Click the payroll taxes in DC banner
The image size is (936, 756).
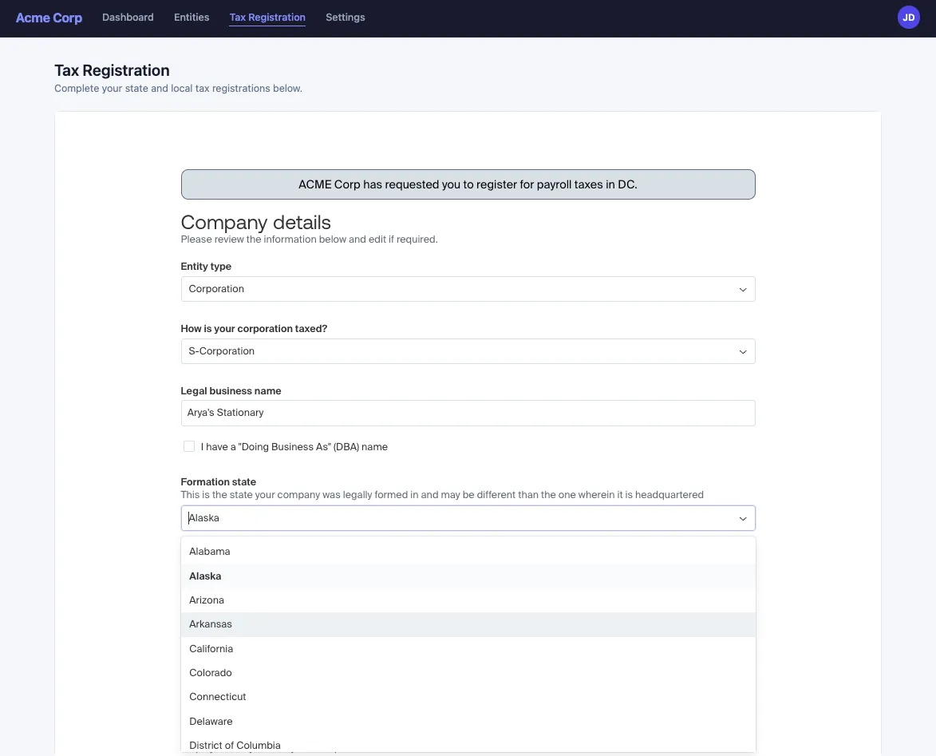(x=468, y=184)
